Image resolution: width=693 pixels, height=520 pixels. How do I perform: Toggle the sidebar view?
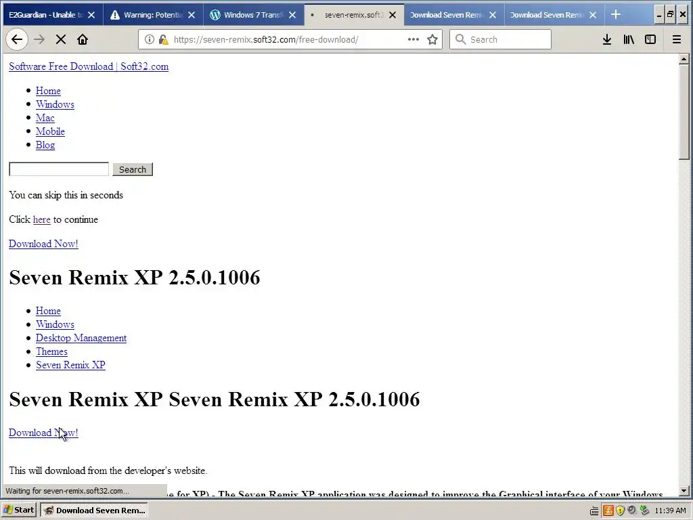click(650, 39)
